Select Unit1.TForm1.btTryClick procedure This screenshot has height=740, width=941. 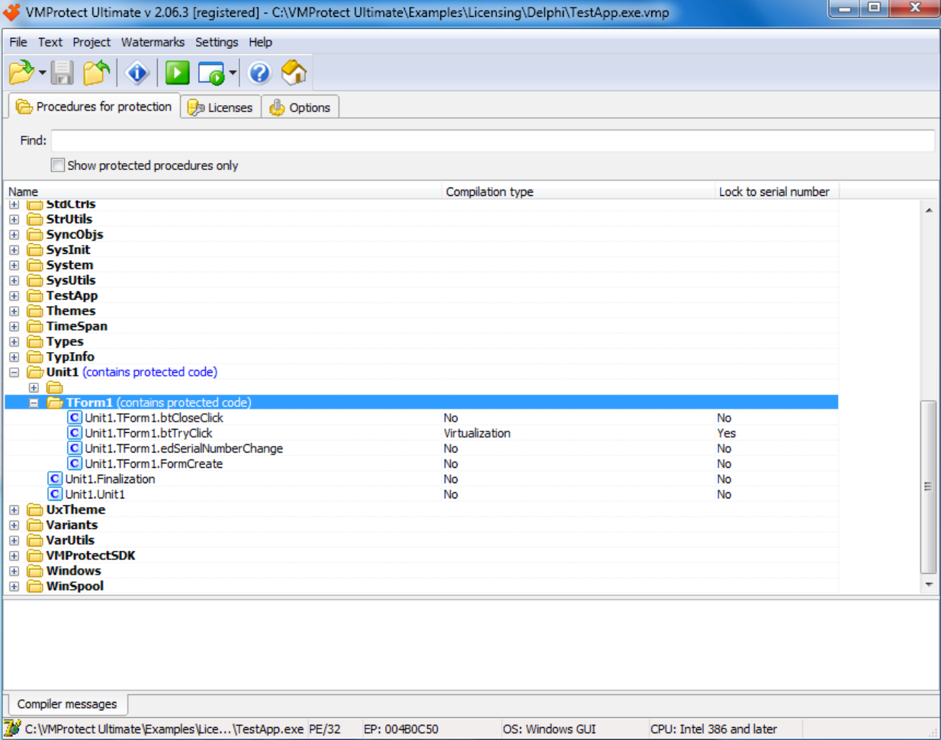tap(148, 433)
